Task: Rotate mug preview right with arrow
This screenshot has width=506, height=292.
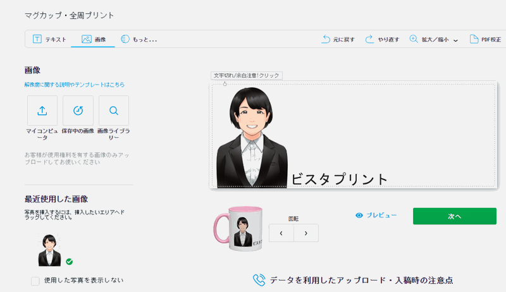Action: [306, 233]
